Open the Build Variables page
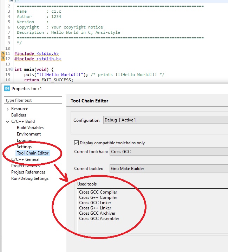 click(x=30, y=128)
